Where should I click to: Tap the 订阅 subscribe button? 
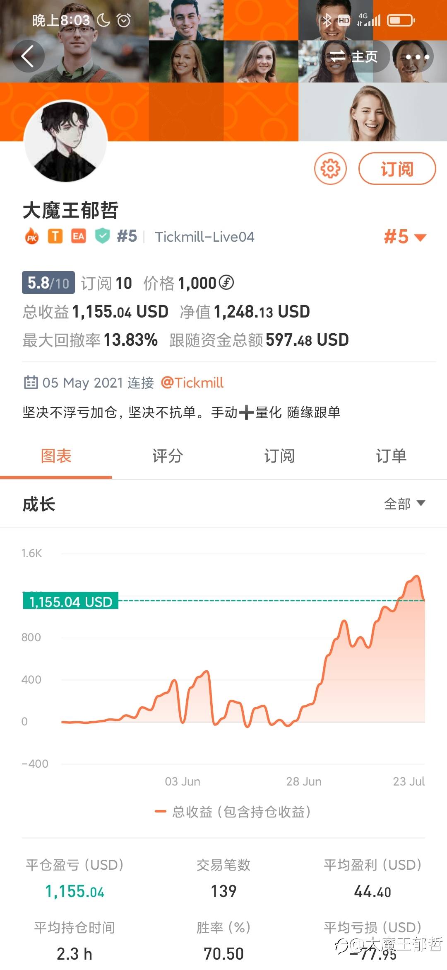point(397,169)
